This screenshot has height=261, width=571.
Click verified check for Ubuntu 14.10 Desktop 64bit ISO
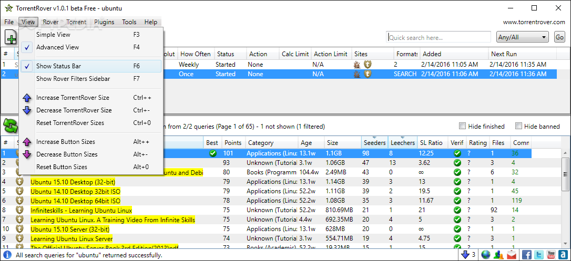[457, 200]
